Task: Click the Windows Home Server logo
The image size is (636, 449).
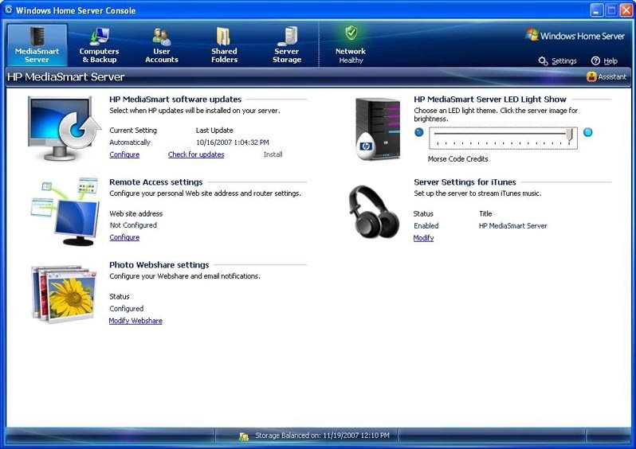Action: (x=575, y=36)
